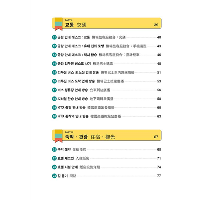Screen dimensions: 209x201
Task: Click page number 39 on PART II banner
Action: click(156, 25)
